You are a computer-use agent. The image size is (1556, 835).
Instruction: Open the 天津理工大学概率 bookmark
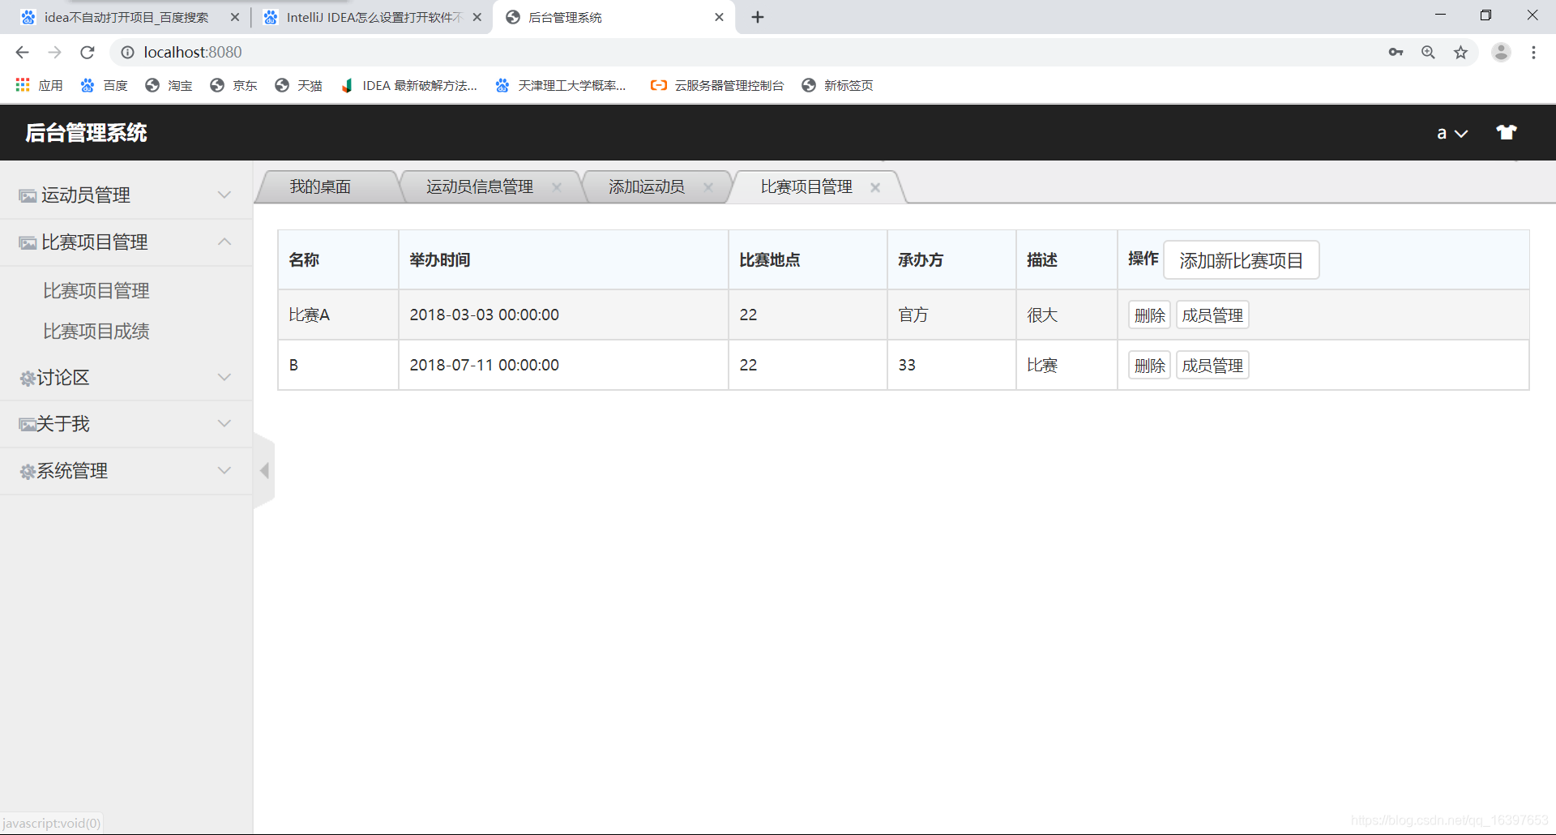[561, 85]
